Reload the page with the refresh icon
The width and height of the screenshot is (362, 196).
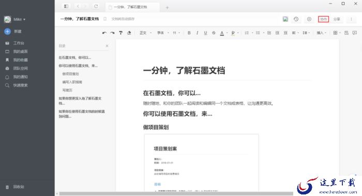96,7
